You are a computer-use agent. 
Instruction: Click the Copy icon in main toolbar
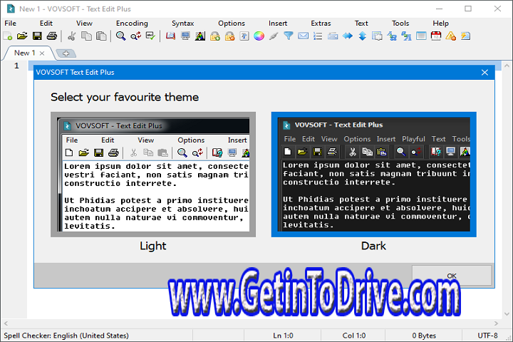coord(86,36)
